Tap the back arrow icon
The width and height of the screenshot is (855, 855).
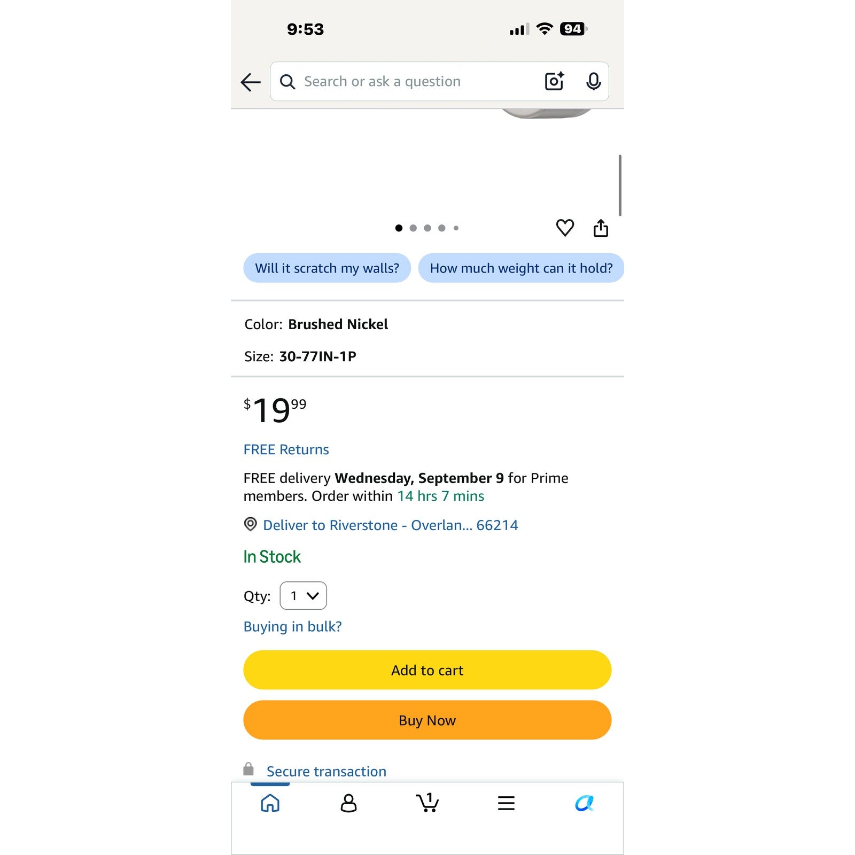tap(251, 82)
